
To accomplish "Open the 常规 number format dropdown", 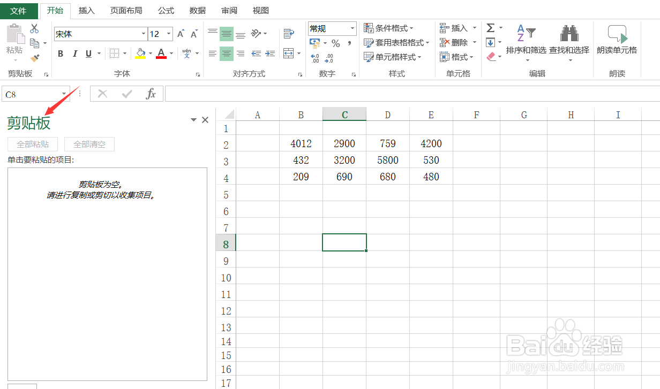I will point(352,29).
